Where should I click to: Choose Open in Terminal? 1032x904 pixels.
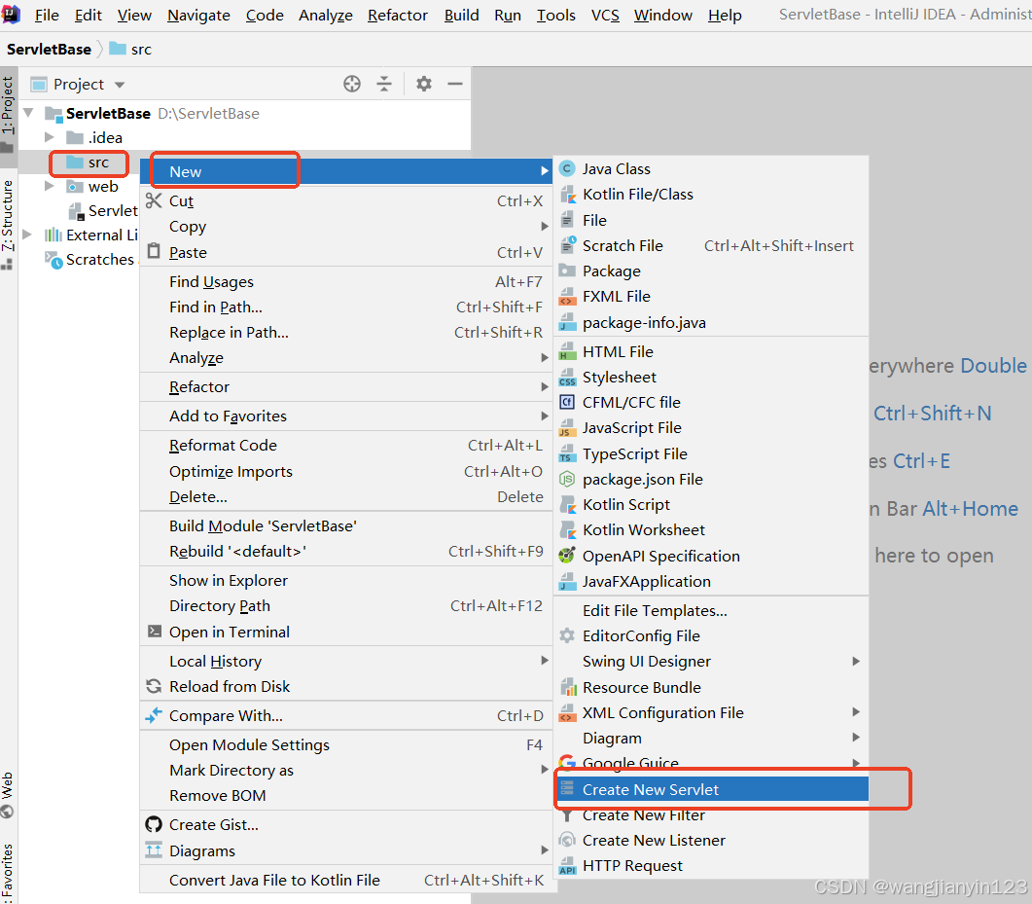coord(348,633)
